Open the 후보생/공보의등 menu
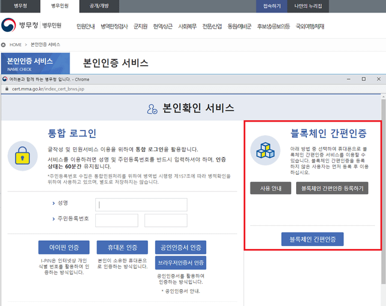Image resolution: width=386 pixels, height=306 pixels. tap(273, 26)
